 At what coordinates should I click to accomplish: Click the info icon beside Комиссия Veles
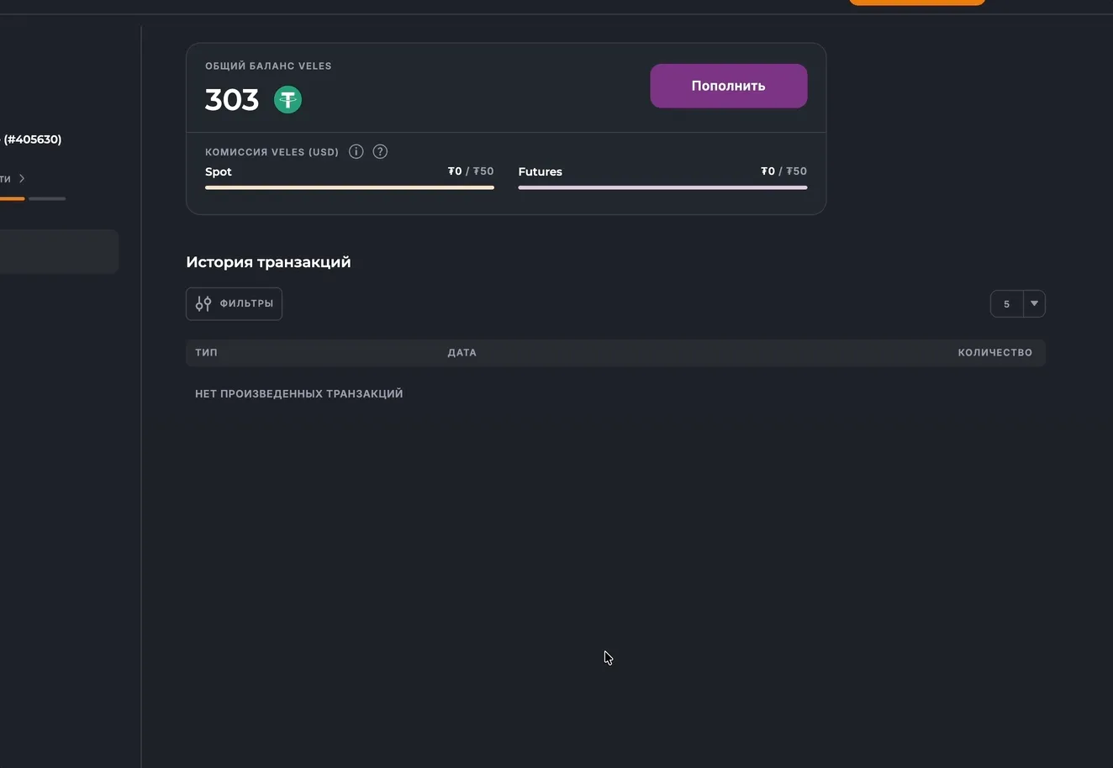tap(356, 152)
